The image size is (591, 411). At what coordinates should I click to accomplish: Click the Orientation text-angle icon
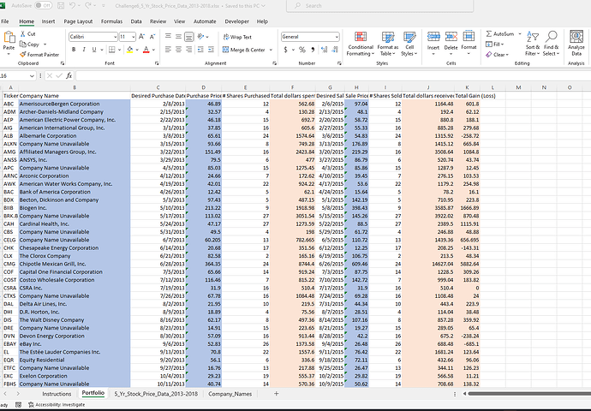tap(200, 37)
